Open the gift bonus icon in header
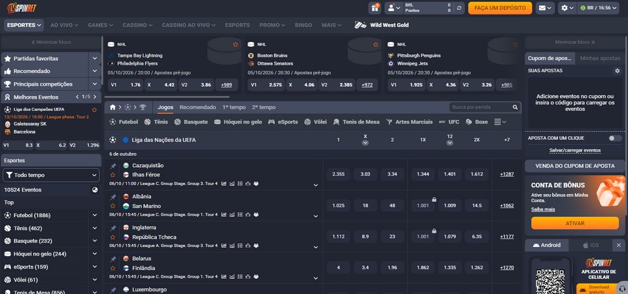 375,8
